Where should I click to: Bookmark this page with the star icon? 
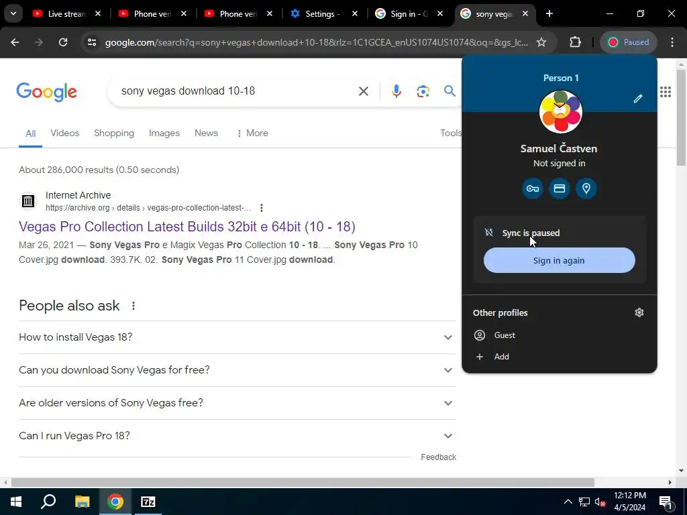[x=541, y=42]
